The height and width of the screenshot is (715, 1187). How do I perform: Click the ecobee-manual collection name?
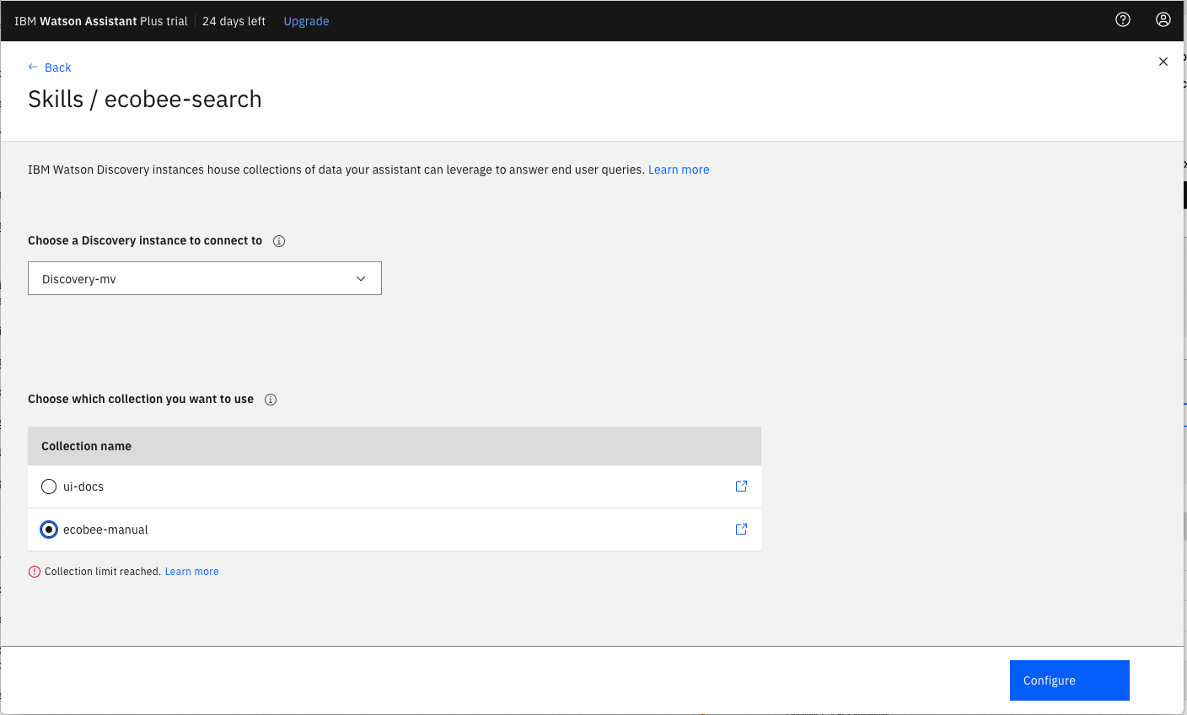pos(105,530)
